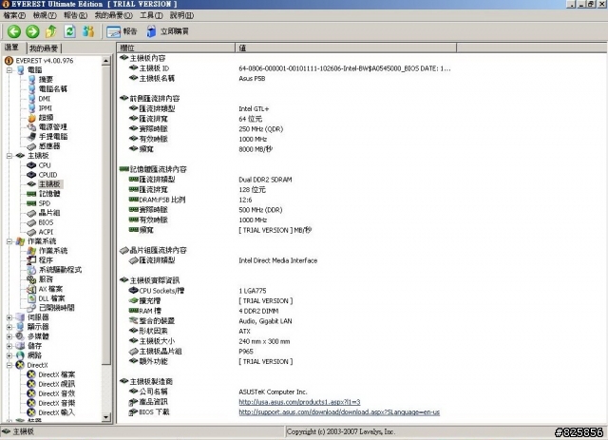Image resolution: width=608 pixels, height=440 pixels.
Task: Switch to the 我的最愛 favorites tab
Action: (x=44, y=48)
